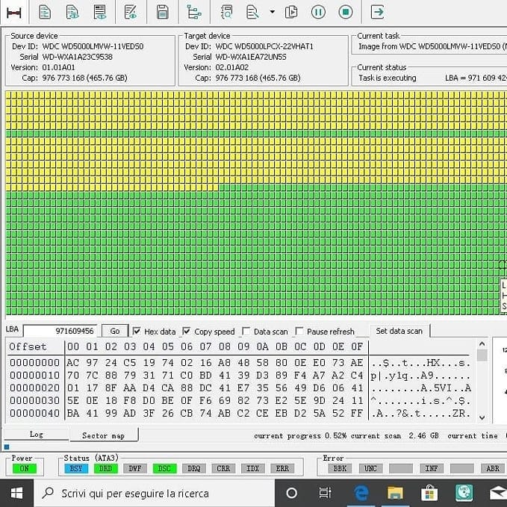
Task: Expand the dropdown arrow beside the pen document icon
Action: (x=273, y=12)
